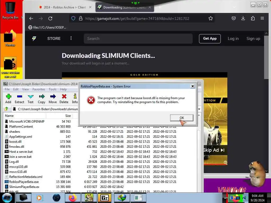Viewport: 271px width, 203px height.
Task: Close the Roblox Archive tab
Action: tap(90, 7)
